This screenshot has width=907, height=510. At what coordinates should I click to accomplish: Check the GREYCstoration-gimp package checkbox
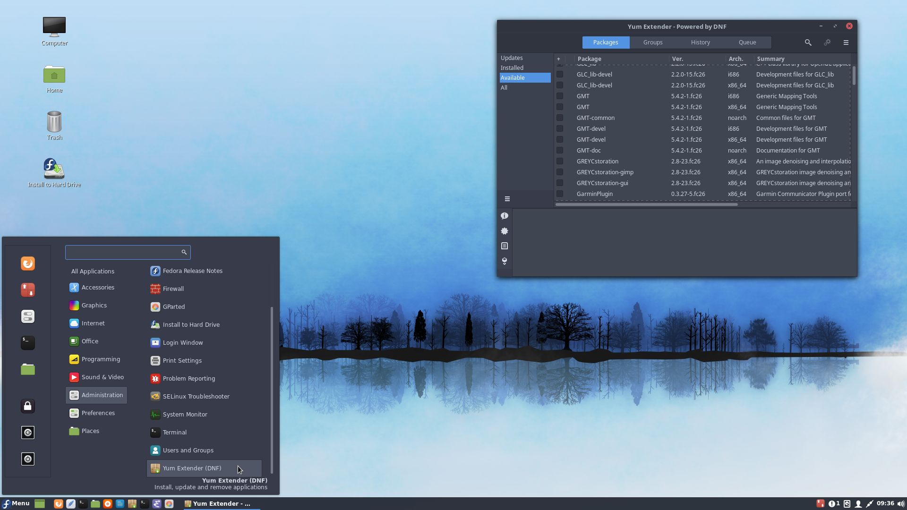[560, 172]
